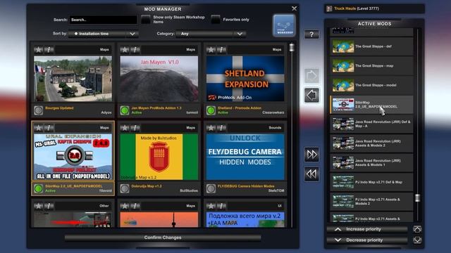Select Bourges Updated mod thumbnail
Screen dimensions: 451x253
[73, 79]
